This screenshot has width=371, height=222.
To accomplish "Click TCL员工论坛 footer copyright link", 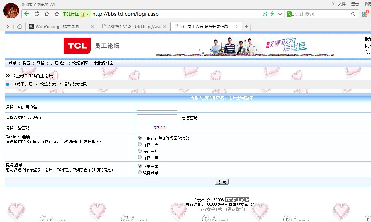I will click(x=237, y=200).
